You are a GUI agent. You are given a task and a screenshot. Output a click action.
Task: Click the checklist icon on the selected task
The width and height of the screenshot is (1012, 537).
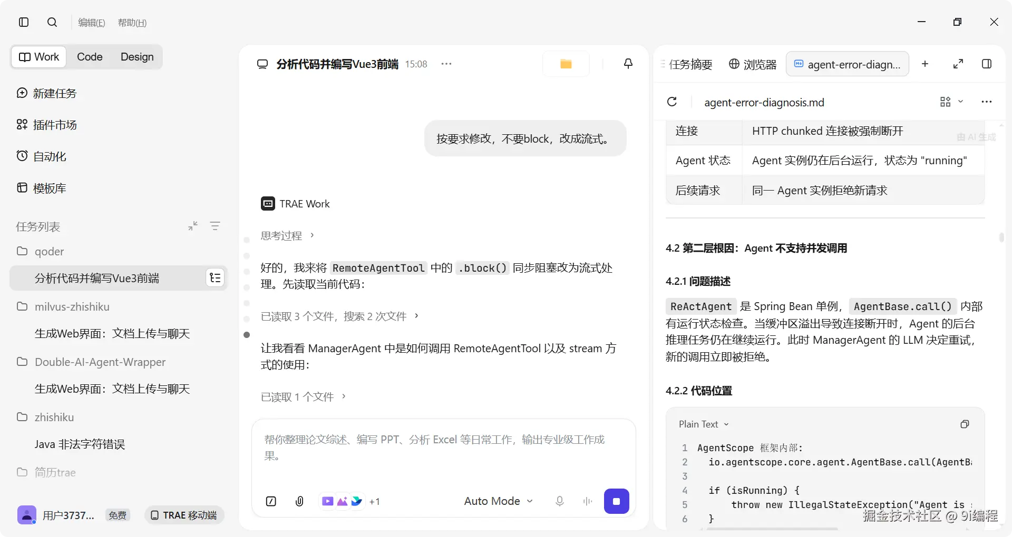tap(215, 278)
